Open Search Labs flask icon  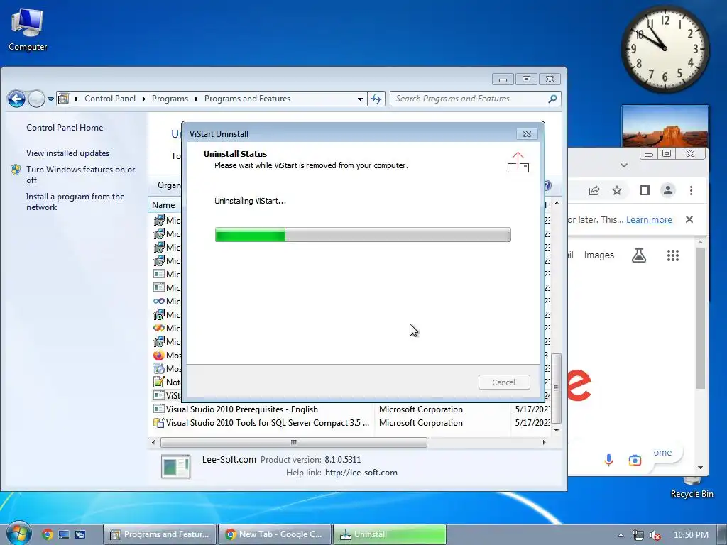tap(639, 255)
